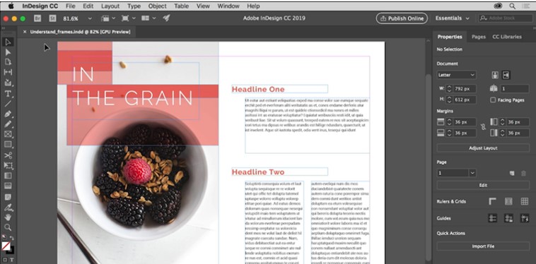Viewport: 536px width, 264px height.
Task: Select the Rectangle Frame tool
Action: pos(8,134)
